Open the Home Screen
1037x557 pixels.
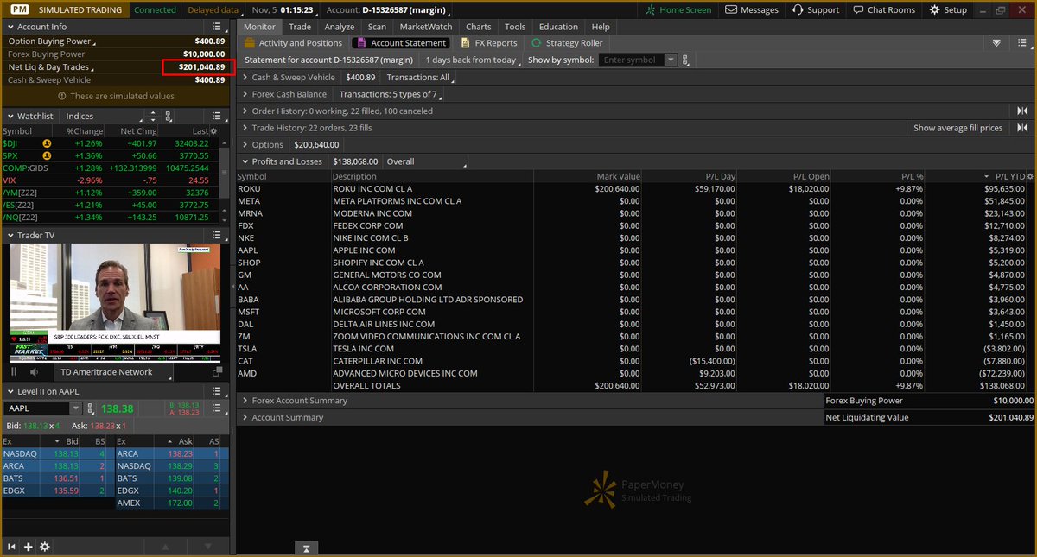(678, 9)
